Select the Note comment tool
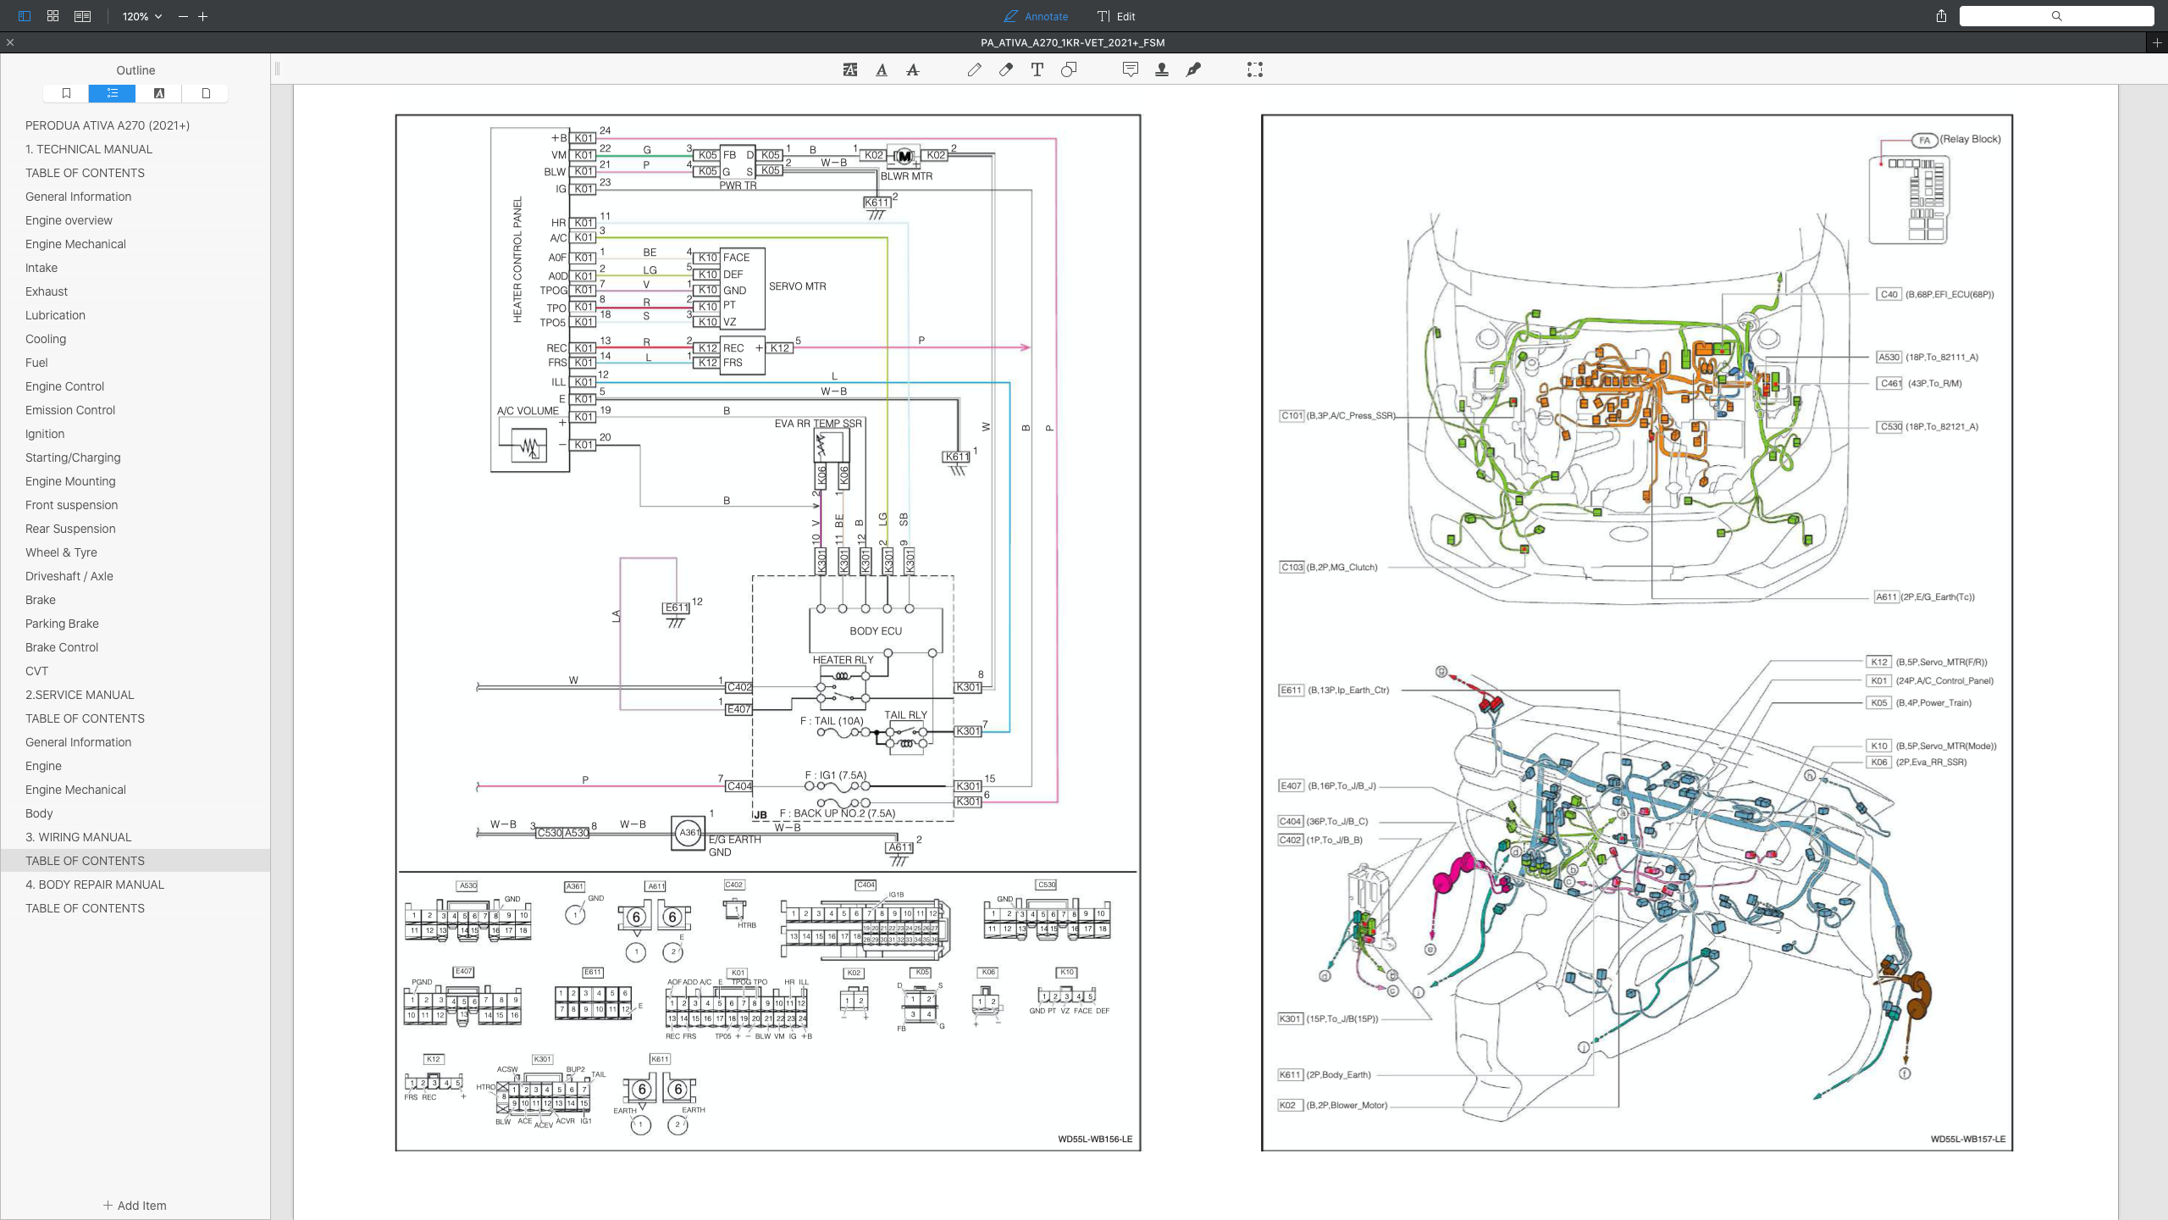This screenshot has width=2168, height=1220. point(1131,70)
